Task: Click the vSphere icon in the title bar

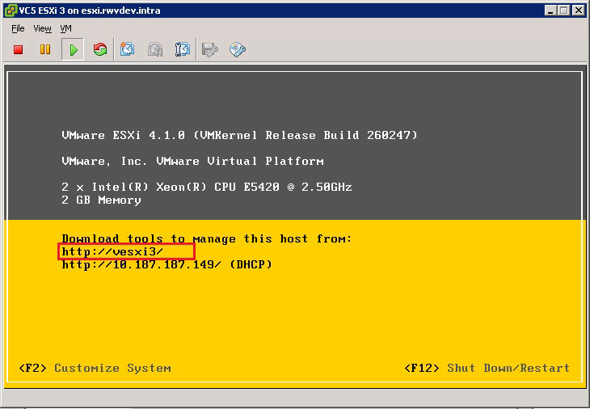Action: pos(10,10)
